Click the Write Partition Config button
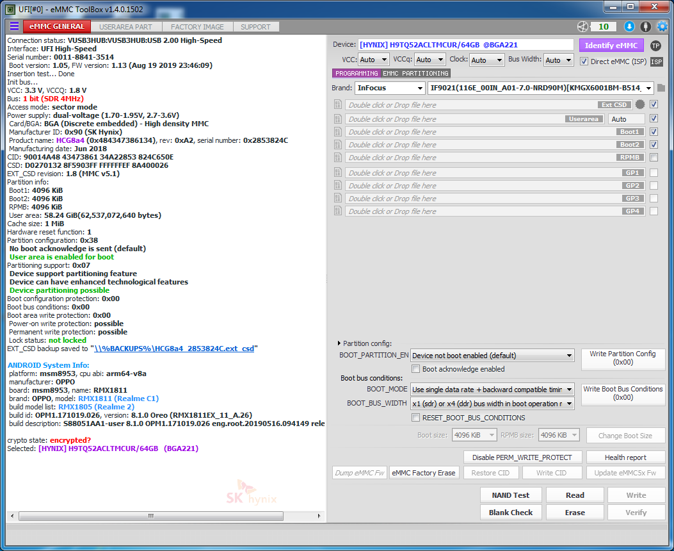Viewport: 674px width, 551px height. pyautogui.click(x=622, y=358)
